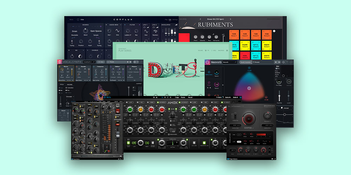This screenshot has height=175, width=351.
Task: Flip the Character switch on bx_refinement
Action: pos(235,115)
